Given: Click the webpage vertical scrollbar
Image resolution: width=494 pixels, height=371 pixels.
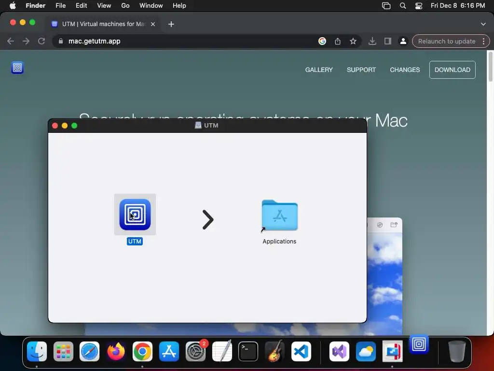Looking at the screenshot, I should click(490, 67).
